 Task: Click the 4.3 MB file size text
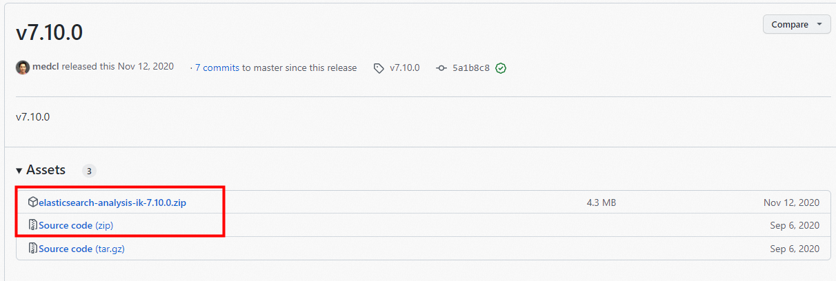pyautogui.click(x=601, y=202)
